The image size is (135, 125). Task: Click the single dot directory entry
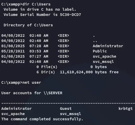coord(94,36)
